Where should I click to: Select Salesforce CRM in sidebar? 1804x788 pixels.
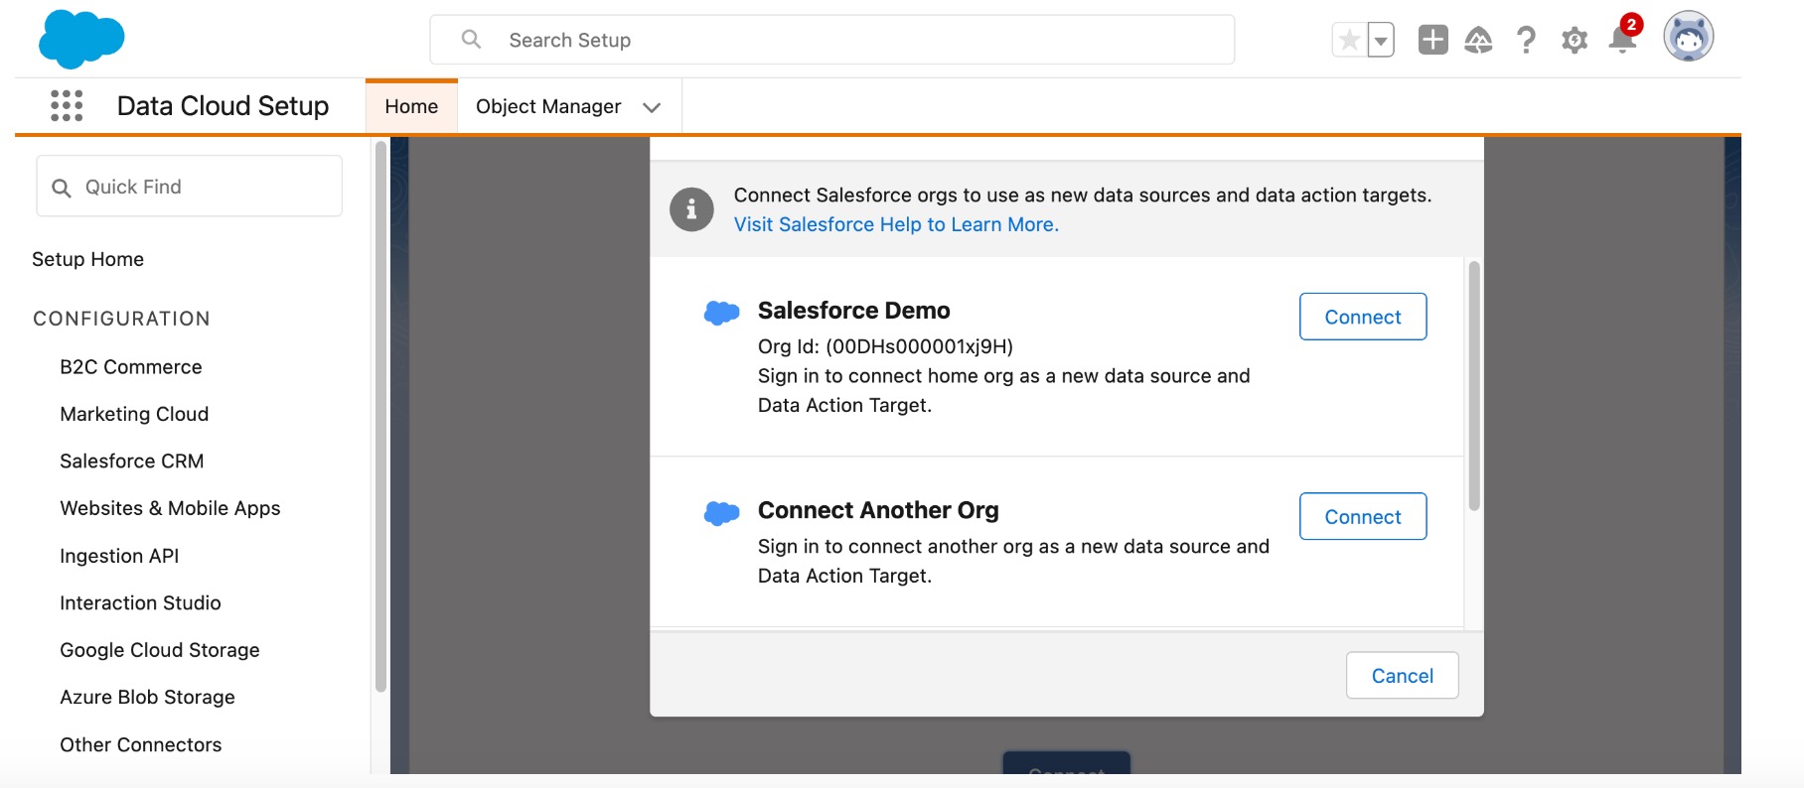pos(132,461)
